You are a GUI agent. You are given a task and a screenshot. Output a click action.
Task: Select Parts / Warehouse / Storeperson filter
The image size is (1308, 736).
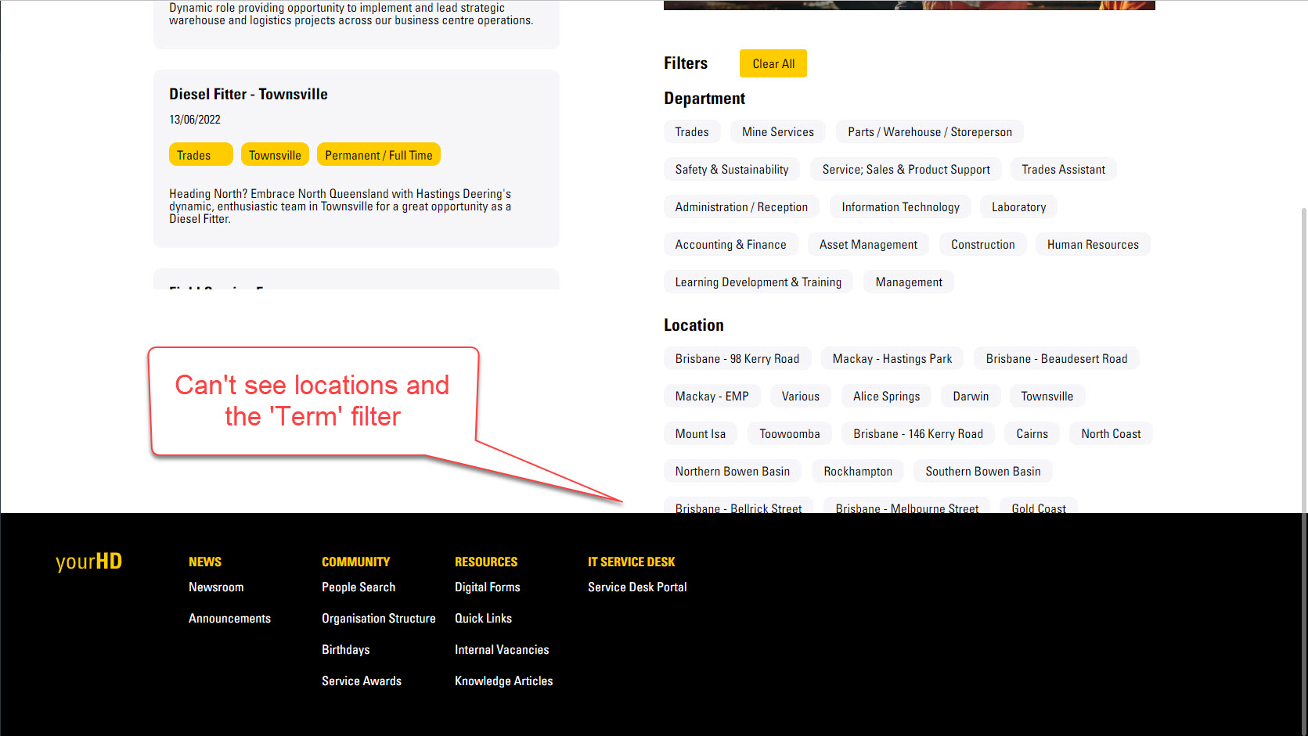(x=929, y=132)
